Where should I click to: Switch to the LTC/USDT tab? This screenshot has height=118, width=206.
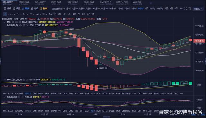click(56, 3)
